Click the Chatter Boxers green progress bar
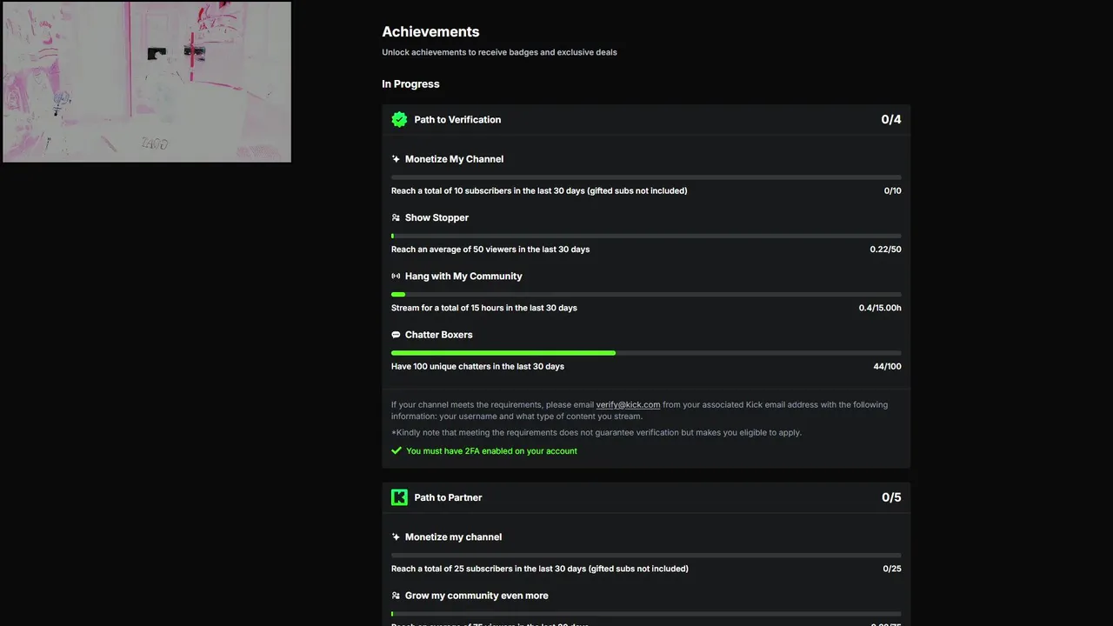Image resolution: width=1113 pixels, height=626 pixels. click(x=503, y=353)
